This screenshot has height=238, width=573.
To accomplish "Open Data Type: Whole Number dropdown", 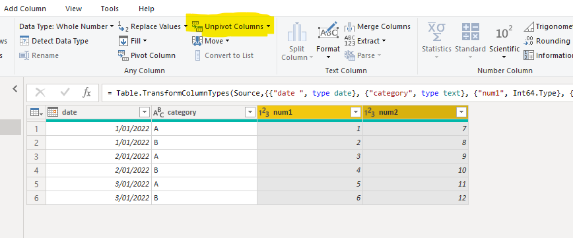I will pos(66,26).
